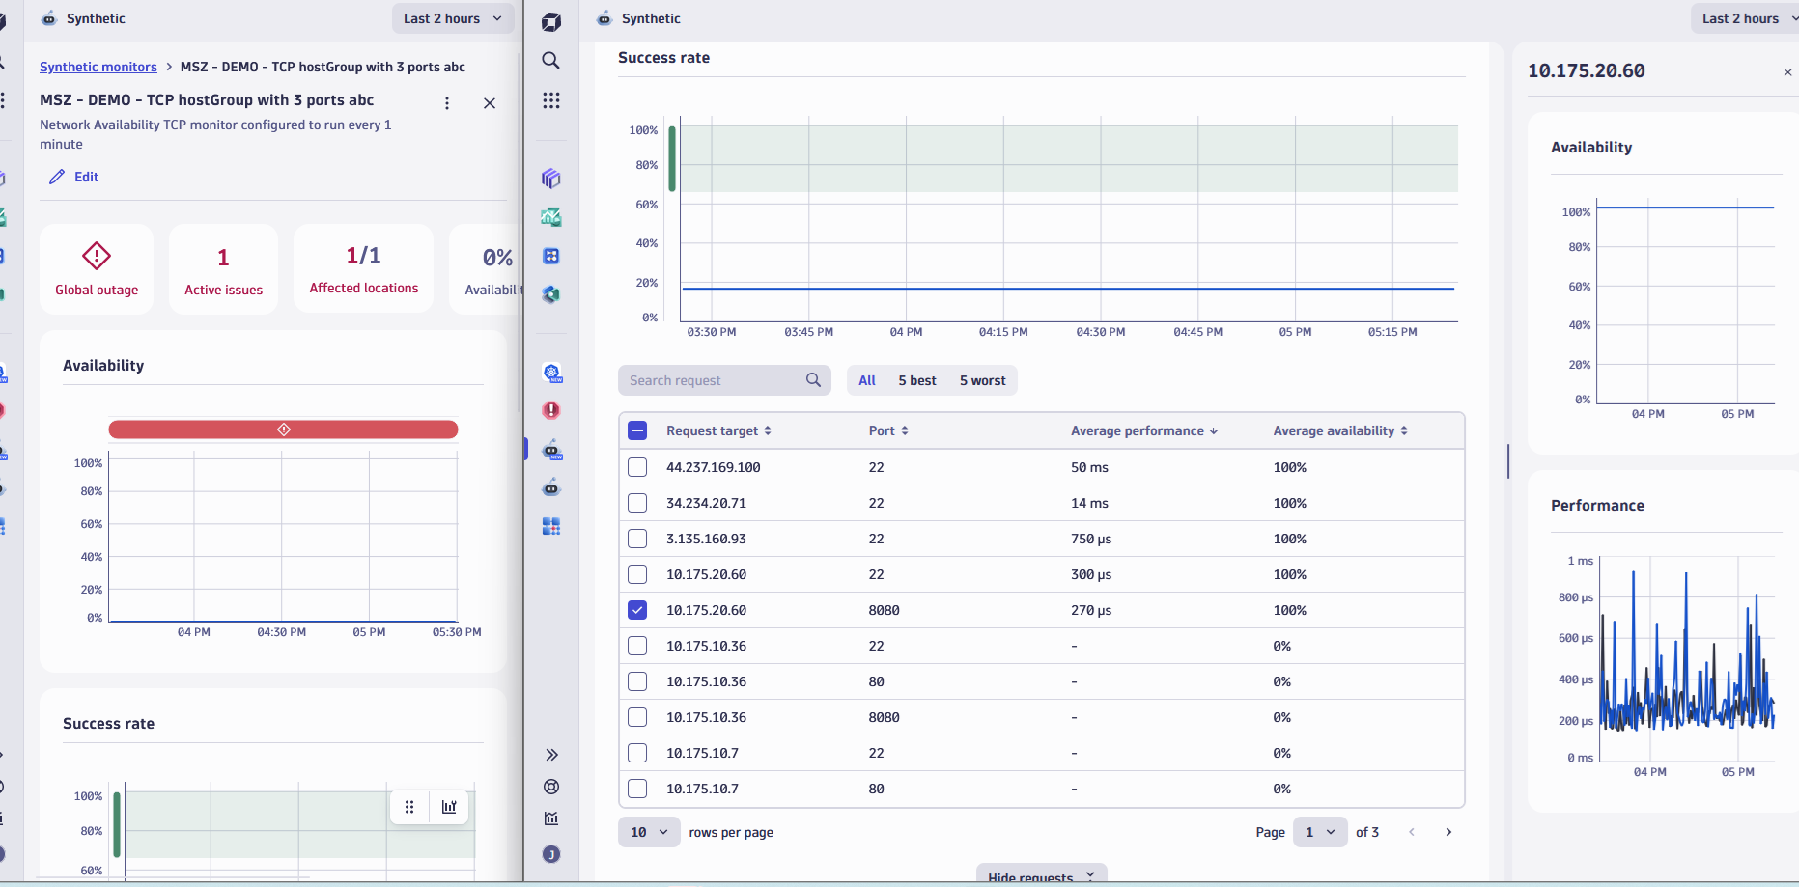Navigate via the Synthetic monitors breadcrumb link

point(98,67)
